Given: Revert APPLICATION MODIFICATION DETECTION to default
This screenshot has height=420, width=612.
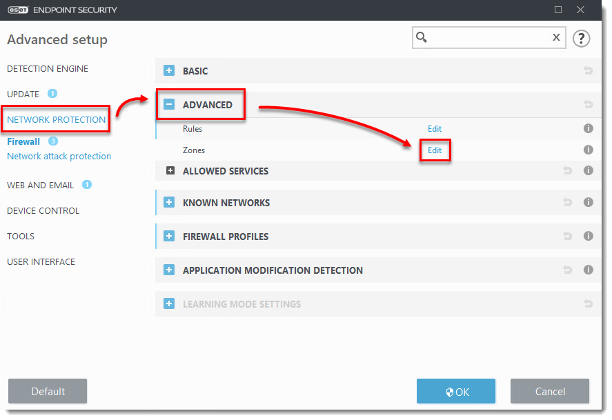Looking at the screenshot, I should tap(568, 270).
